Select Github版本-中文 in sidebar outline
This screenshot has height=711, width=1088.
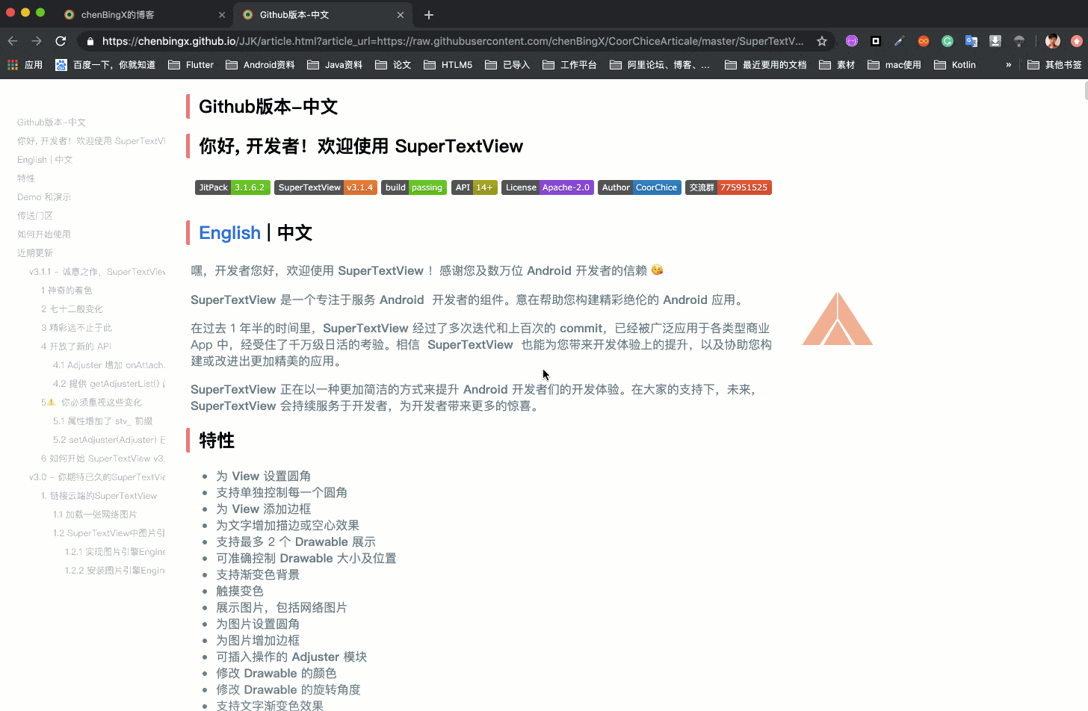[x=52, y=122]
